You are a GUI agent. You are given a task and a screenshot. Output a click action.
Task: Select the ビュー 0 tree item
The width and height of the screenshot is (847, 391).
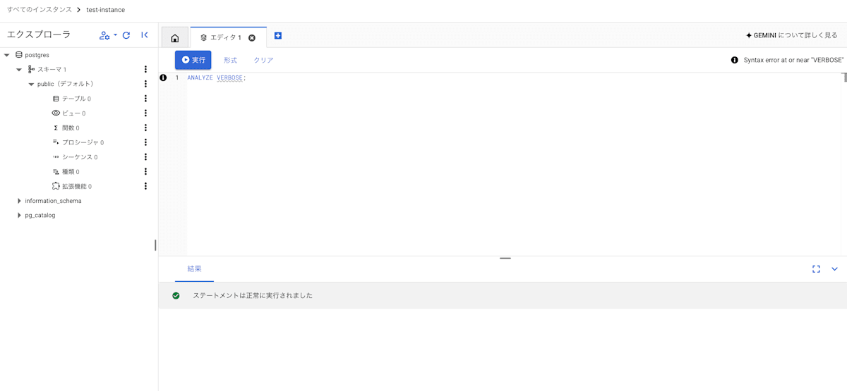(68, 113)
